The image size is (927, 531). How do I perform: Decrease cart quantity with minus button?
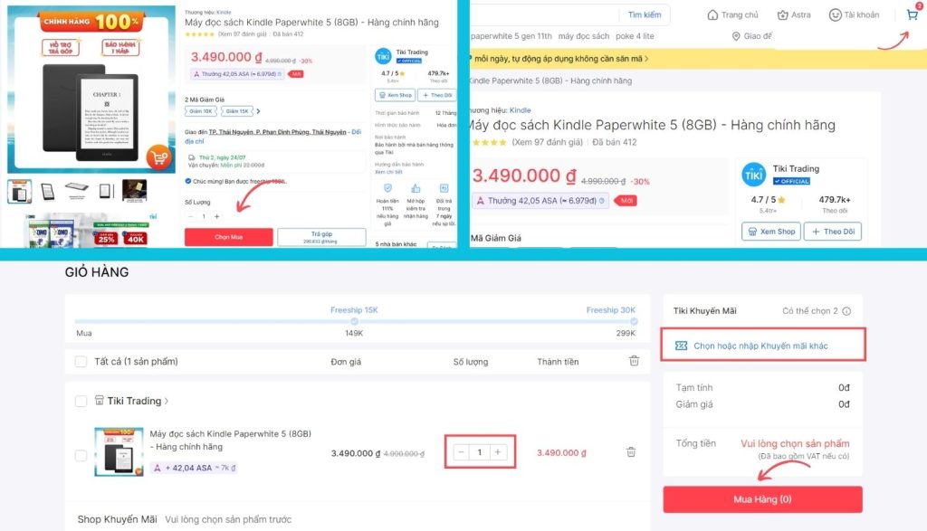461,452
